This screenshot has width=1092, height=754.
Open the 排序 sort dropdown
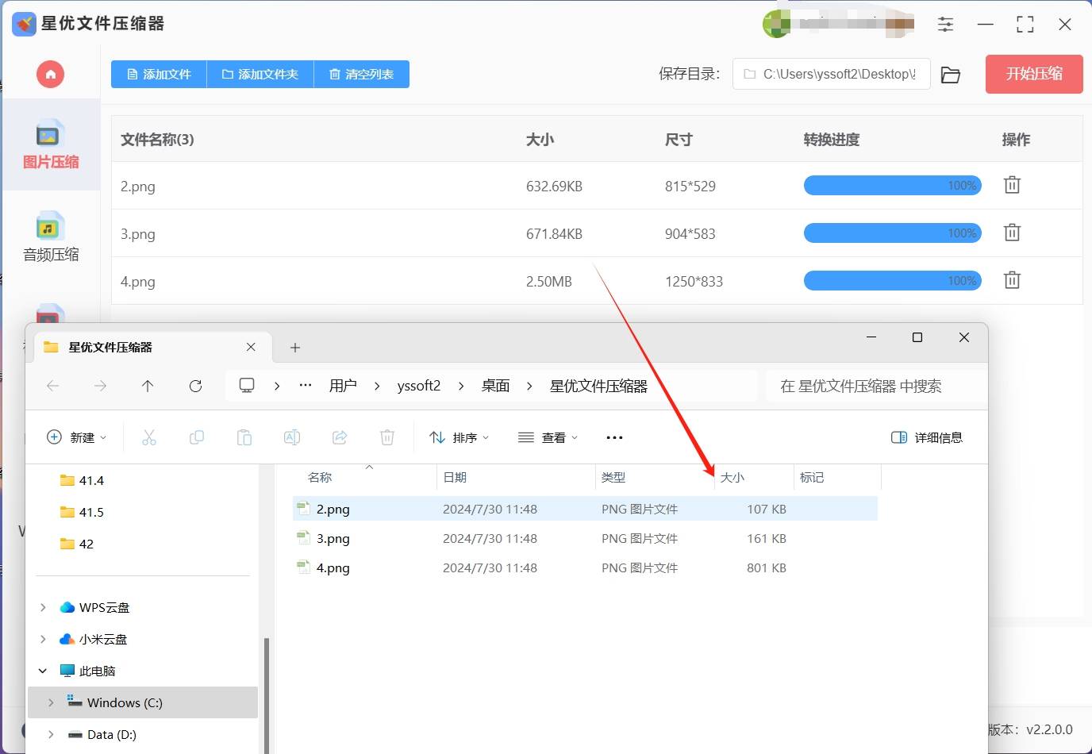459,437
